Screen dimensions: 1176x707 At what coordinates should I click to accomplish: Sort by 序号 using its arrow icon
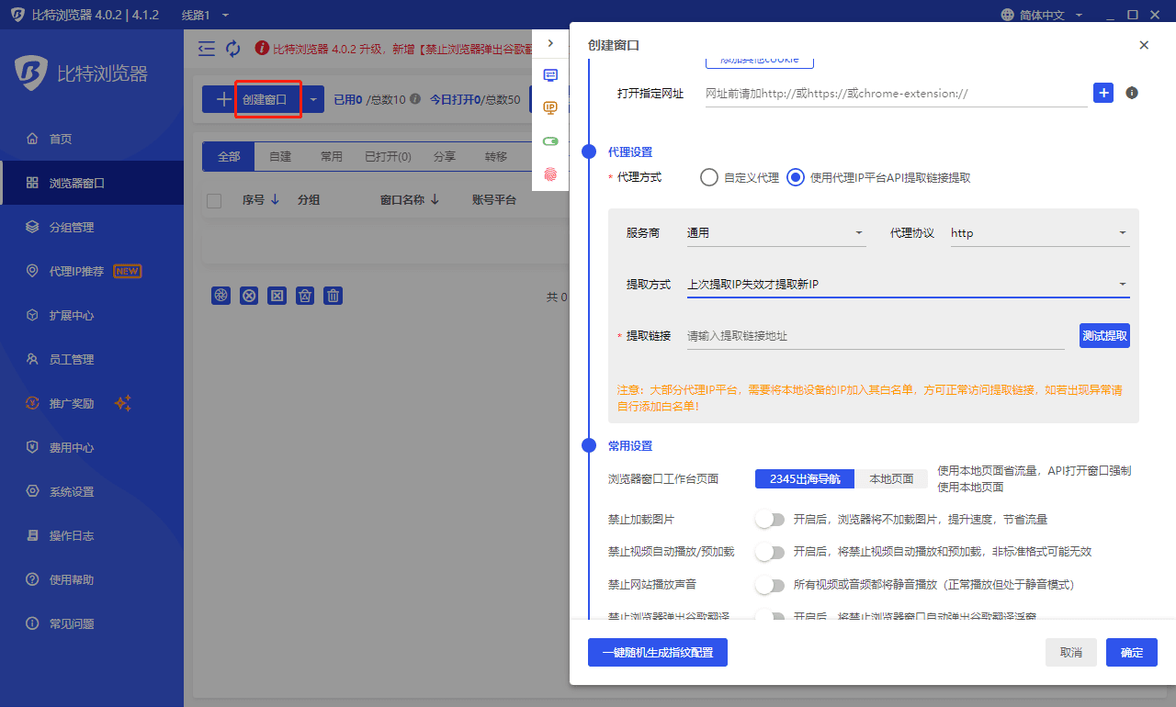(275, 199)
